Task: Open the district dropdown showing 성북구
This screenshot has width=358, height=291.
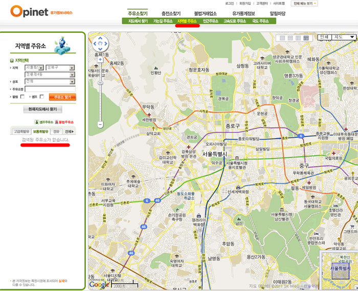Action: click(60, 68)
